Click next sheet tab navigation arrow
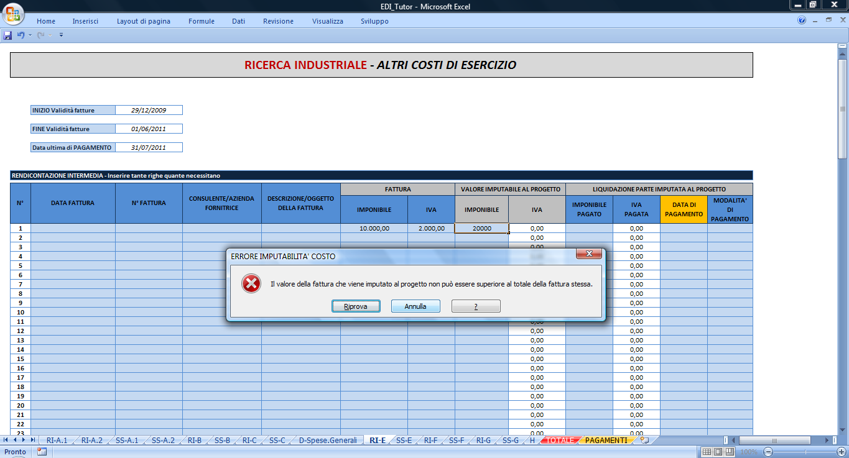 pyautogui.click(x=24, y=440)
